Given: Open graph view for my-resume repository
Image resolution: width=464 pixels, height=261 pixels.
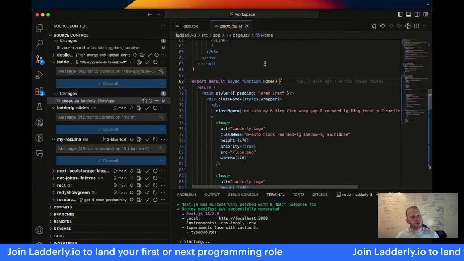Looking at the screenshot, I should 140,140.
